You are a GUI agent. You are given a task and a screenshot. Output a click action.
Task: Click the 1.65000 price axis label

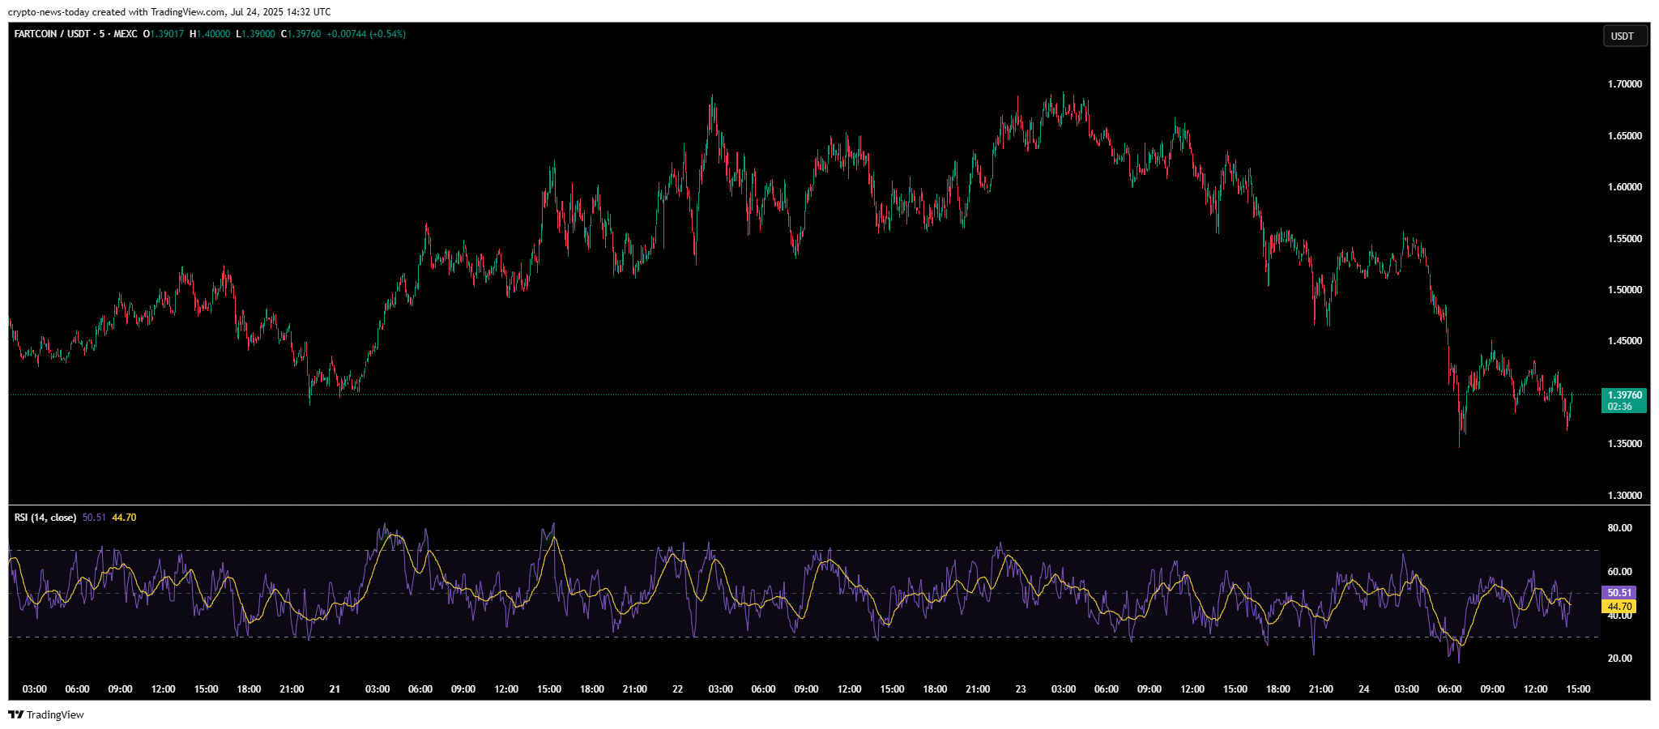point(1625,135)
